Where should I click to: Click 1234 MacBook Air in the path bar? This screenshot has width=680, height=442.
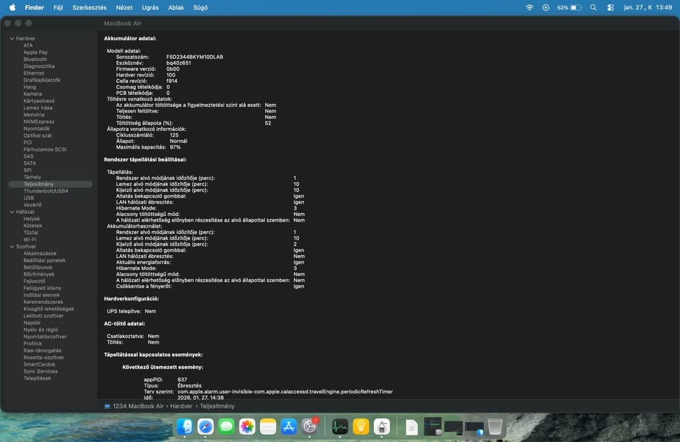138,407
